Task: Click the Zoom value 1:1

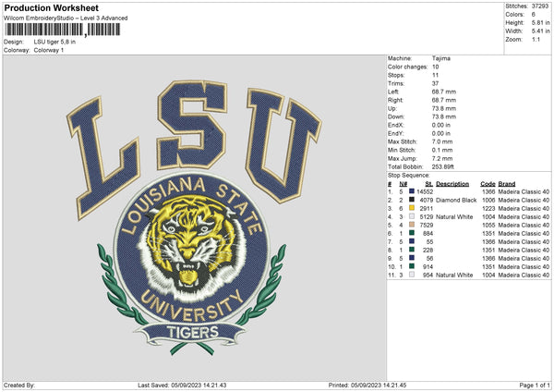Action: tap(536, 39)
